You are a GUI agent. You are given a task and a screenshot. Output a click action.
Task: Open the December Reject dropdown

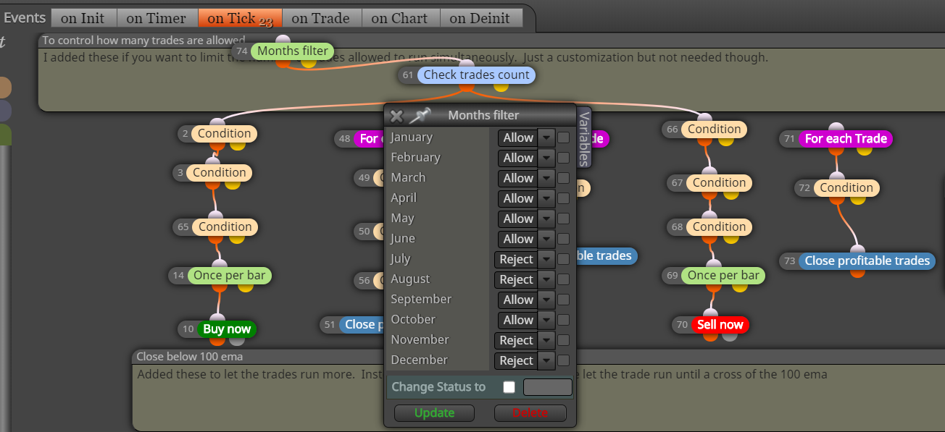(x=524, y=360)
